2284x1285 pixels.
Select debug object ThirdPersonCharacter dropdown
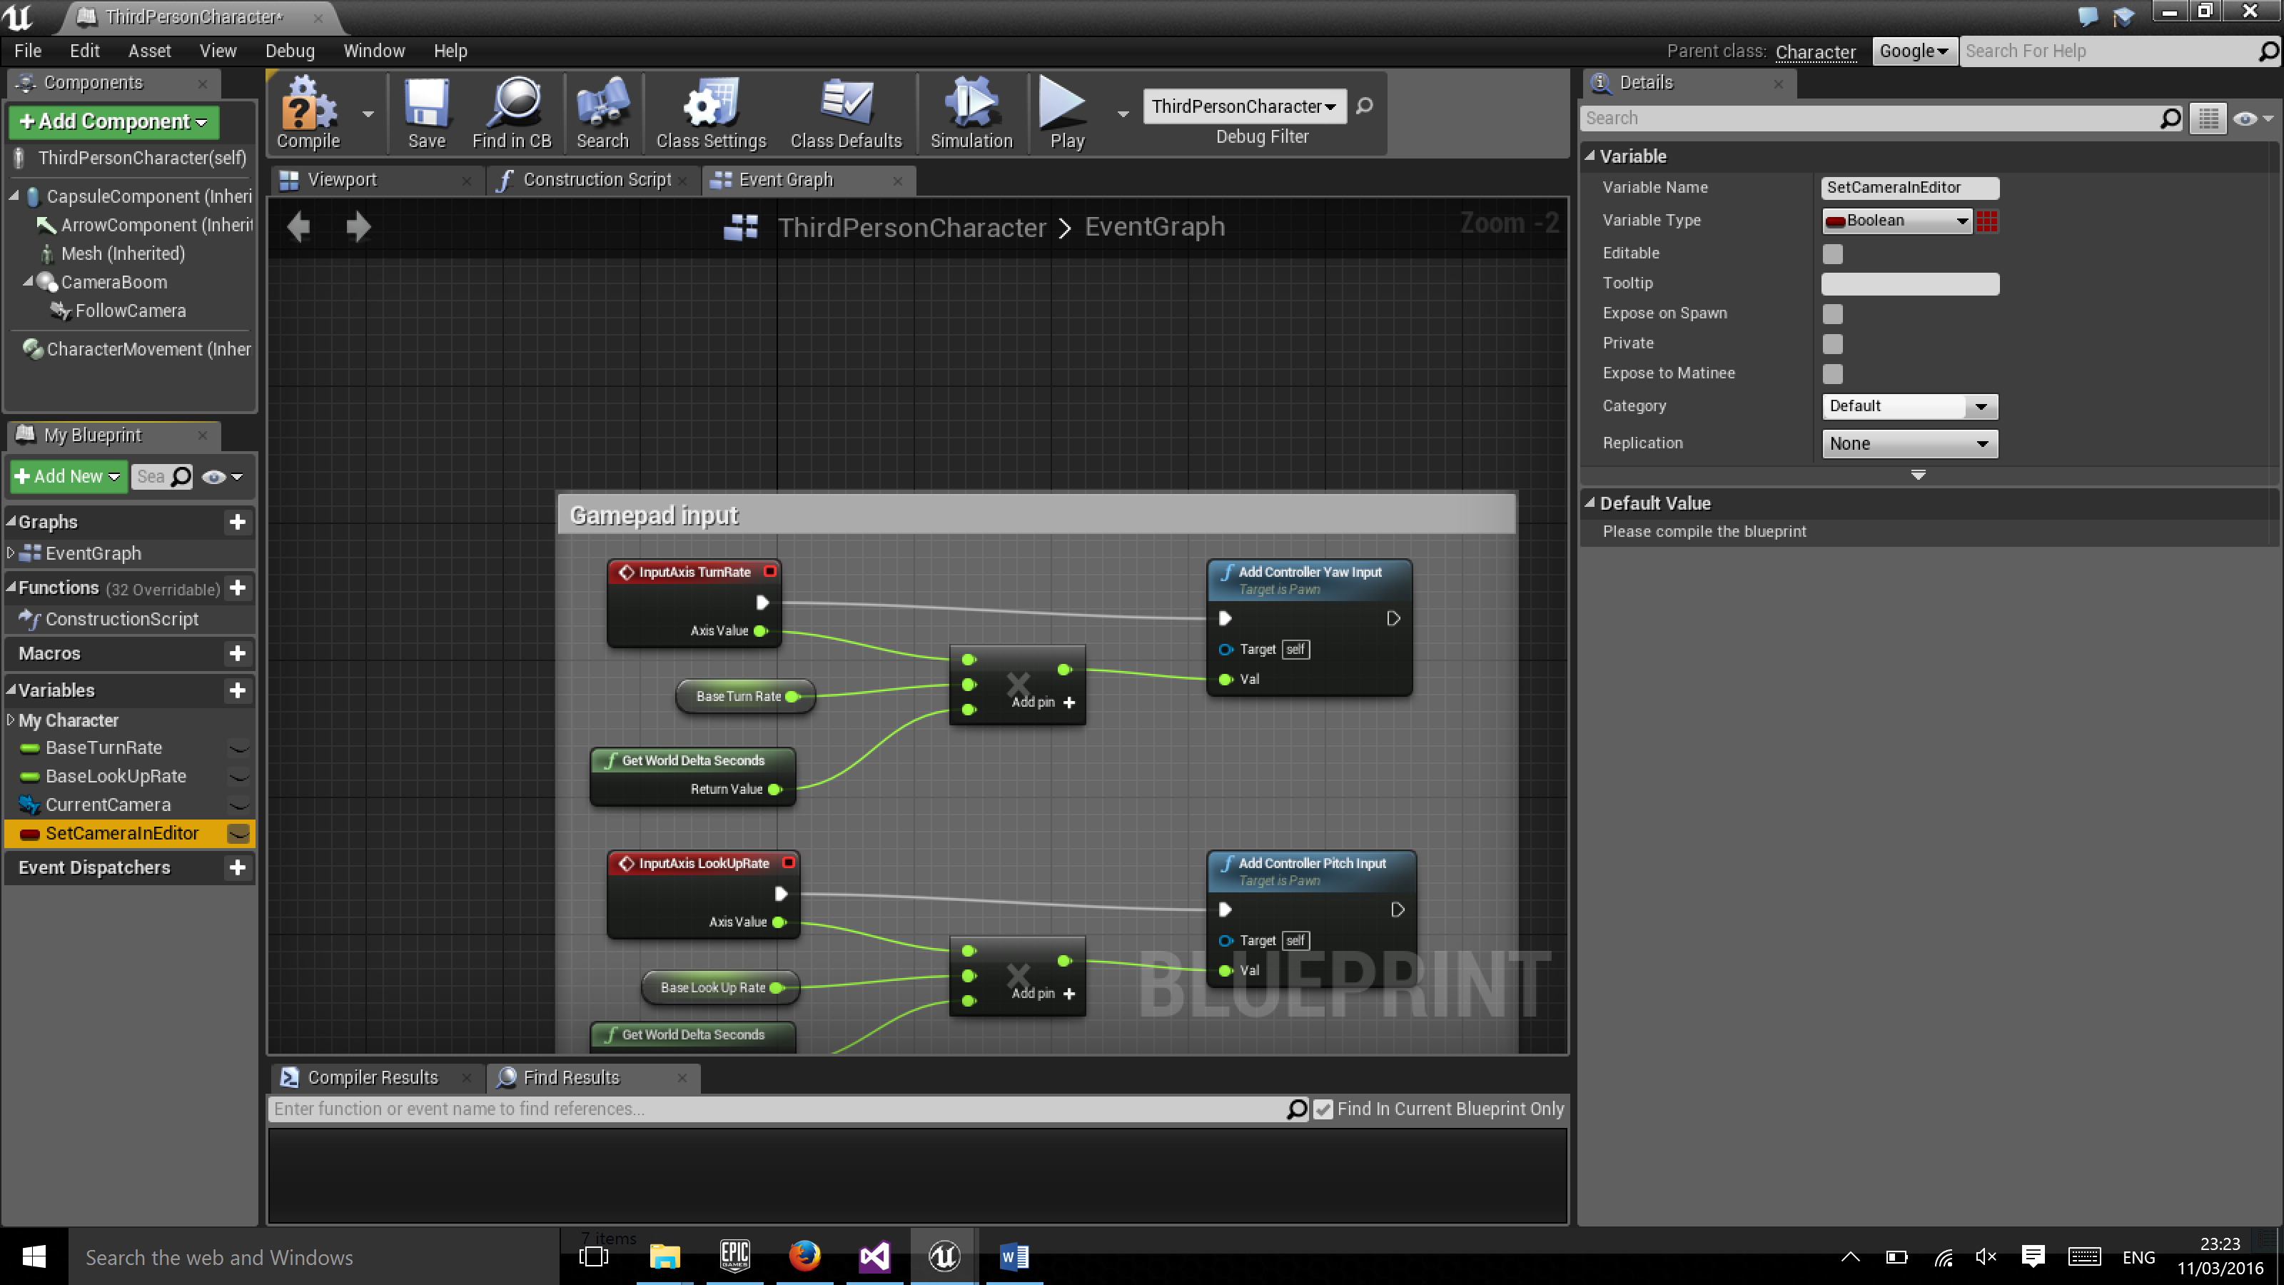tap(1243, 106)
